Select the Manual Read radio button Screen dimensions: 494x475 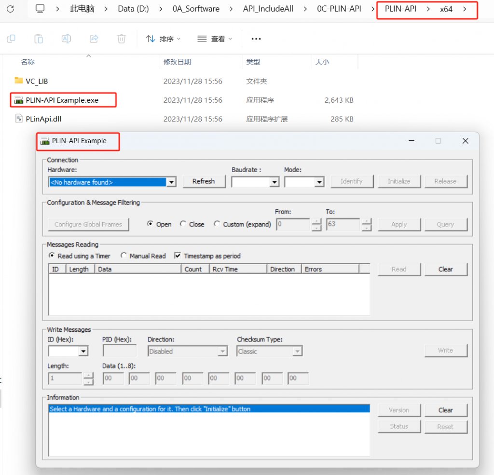[x=124, y=256]
